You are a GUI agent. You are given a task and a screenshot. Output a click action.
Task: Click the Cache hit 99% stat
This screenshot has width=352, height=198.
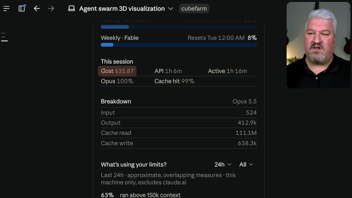(174, 81)
